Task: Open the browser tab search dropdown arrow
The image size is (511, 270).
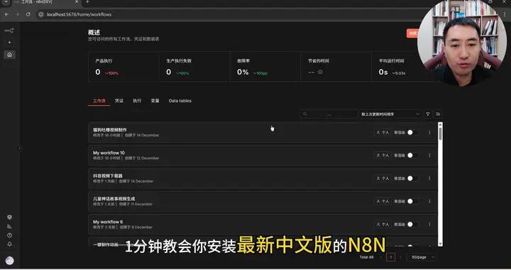Action: (6, 2)
